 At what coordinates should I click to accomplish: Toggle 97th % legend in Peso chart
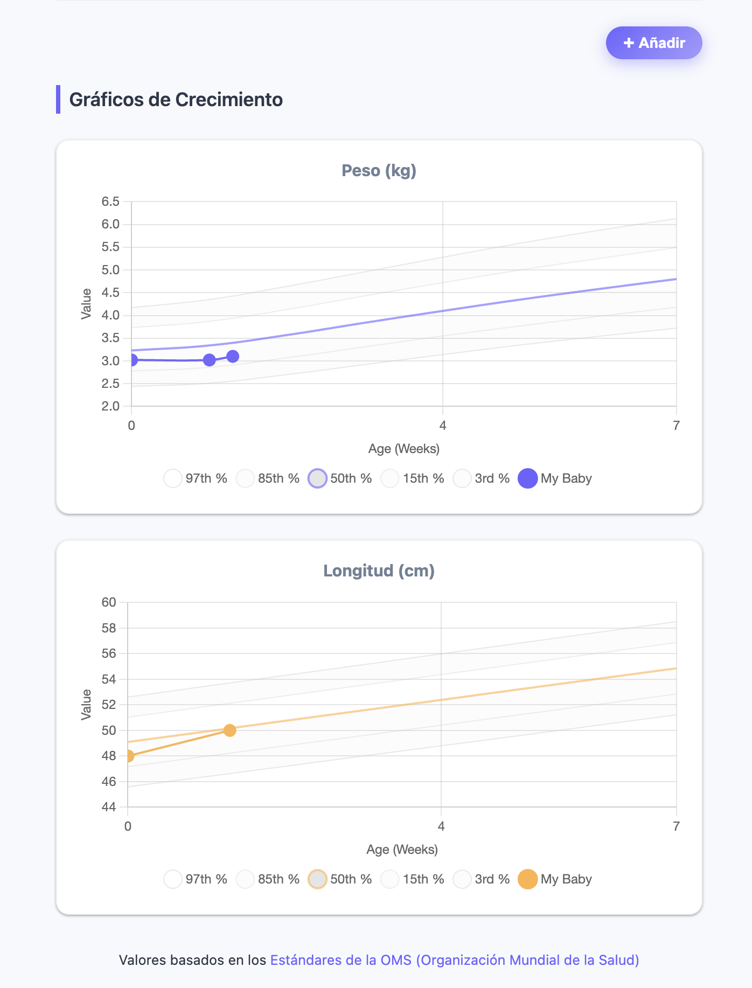[x=196, y=478]
